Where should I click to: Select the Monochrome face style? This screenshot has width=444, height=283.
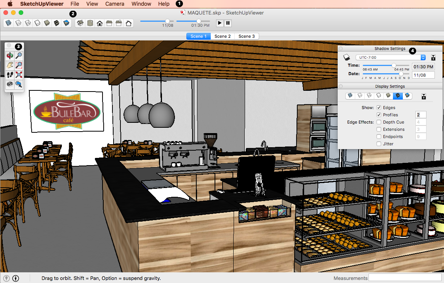pos(66,23)
